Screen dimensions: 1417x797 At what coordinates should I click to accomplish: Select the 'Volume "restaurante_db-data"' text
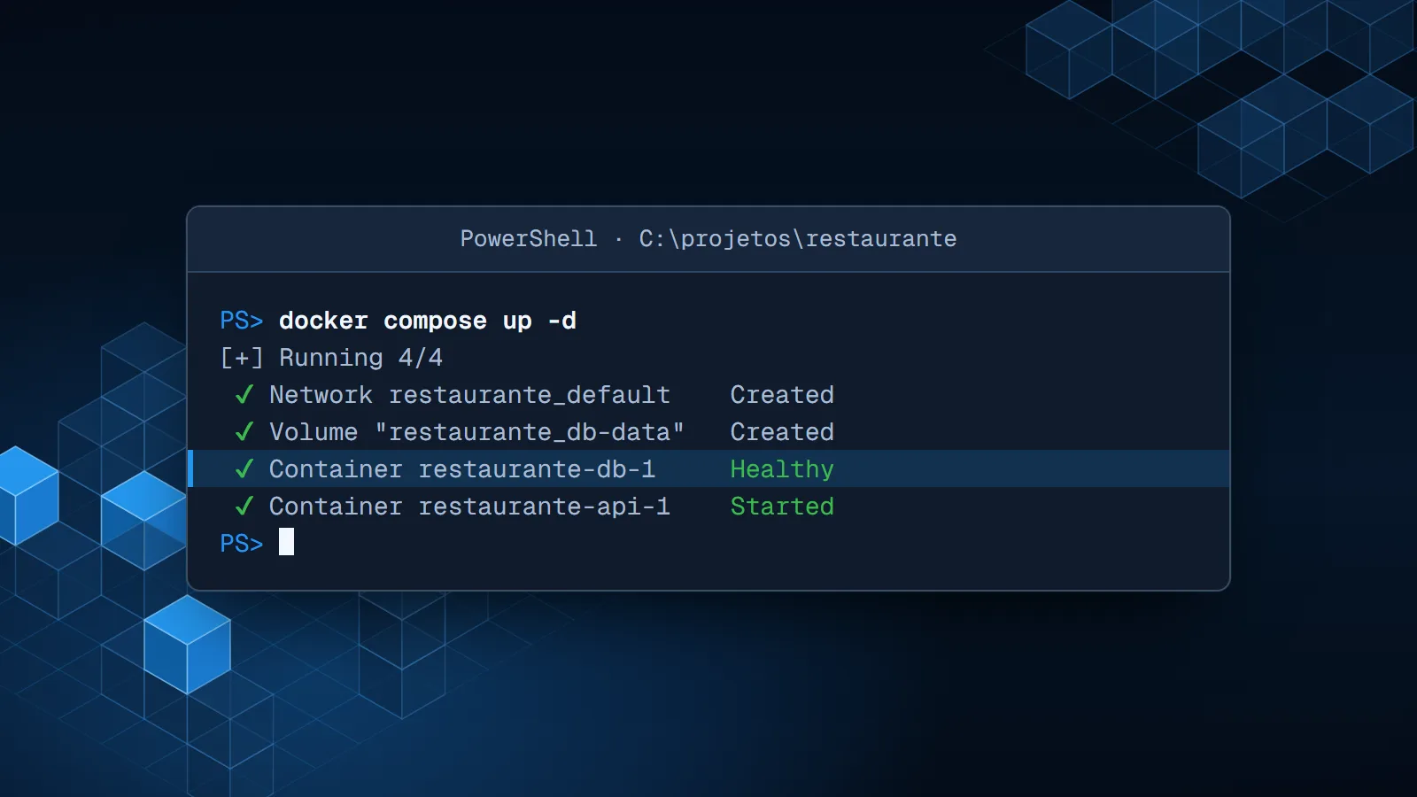coord(476,432)
